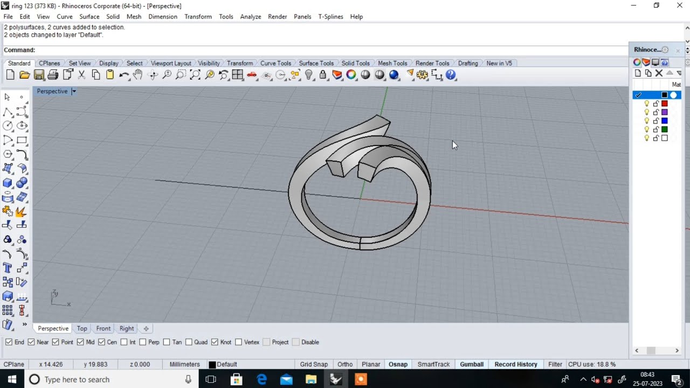Switch to the Solid Tools toolbar tab
Viewport: 690px width, 388px height.
click(355, 63)
